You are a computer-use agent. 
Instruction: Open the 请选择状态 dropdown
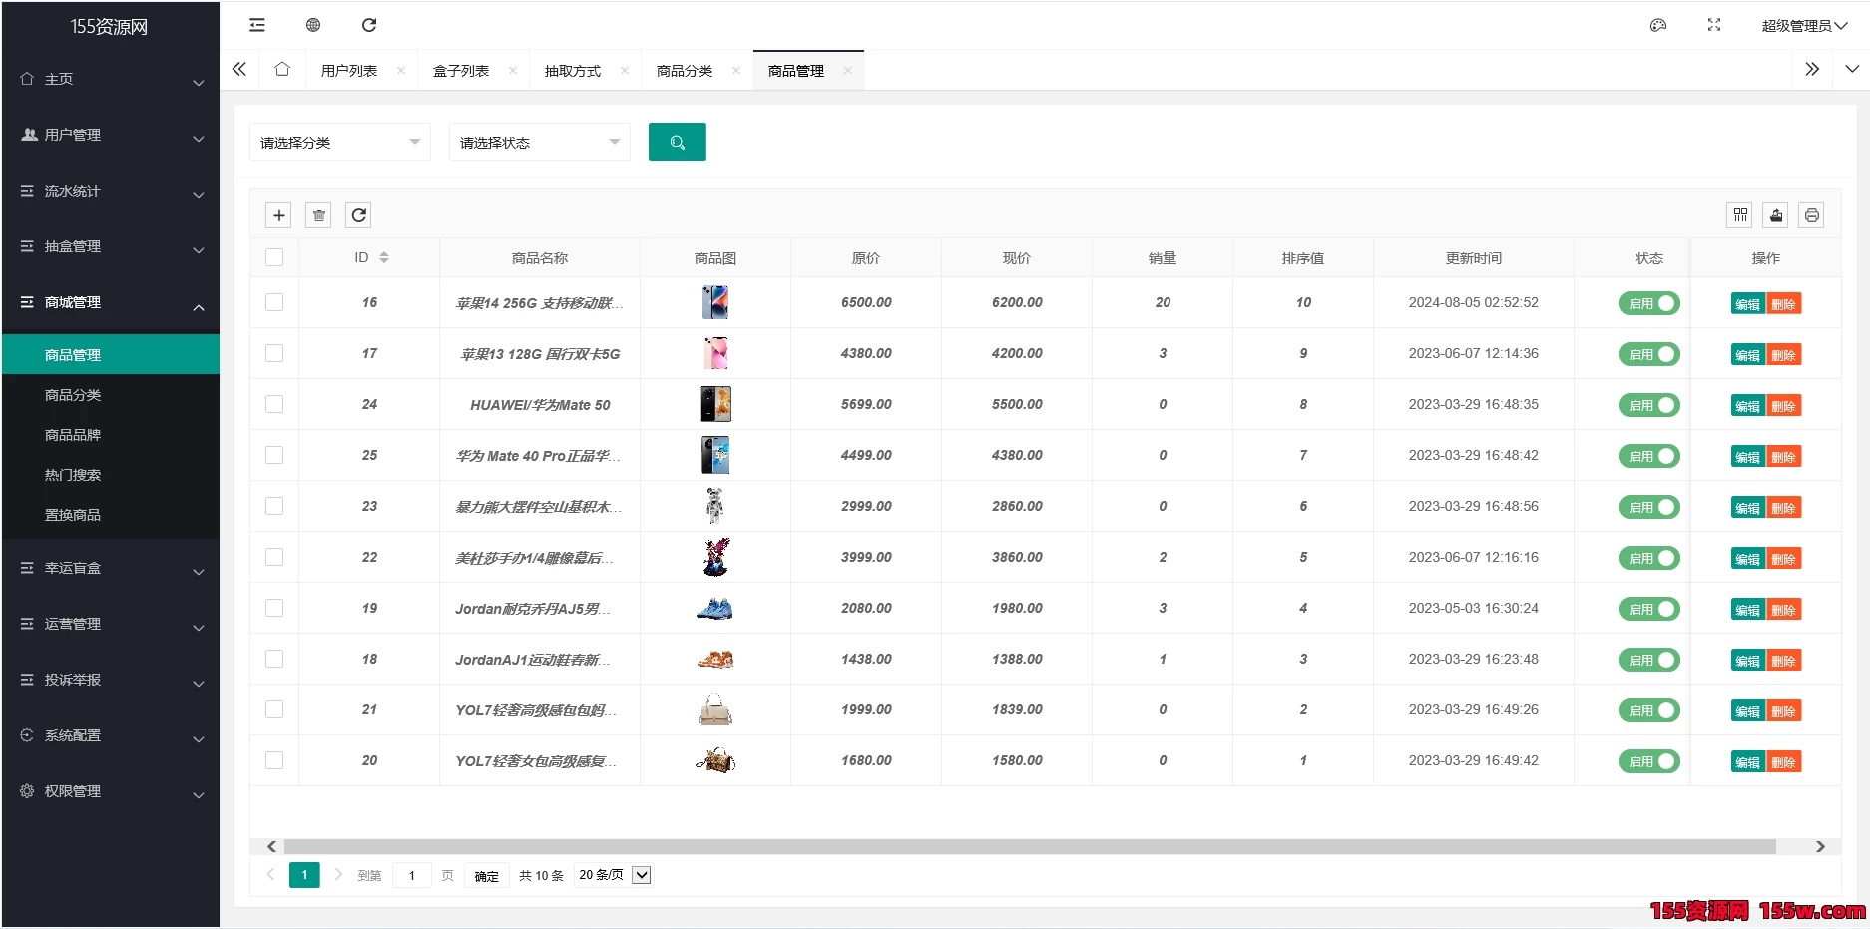tap(539, 142)
